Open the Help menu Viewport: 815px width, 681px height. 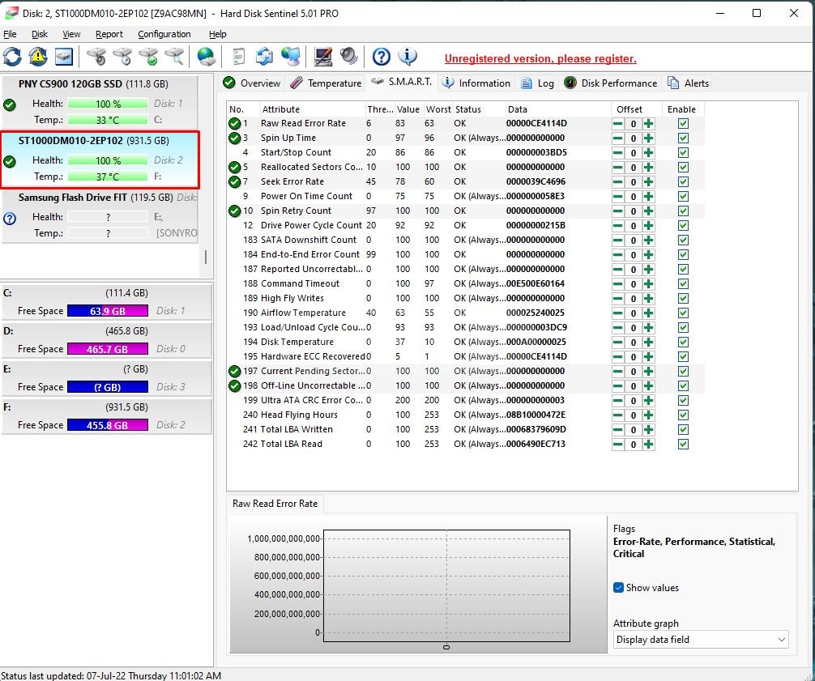218,34
